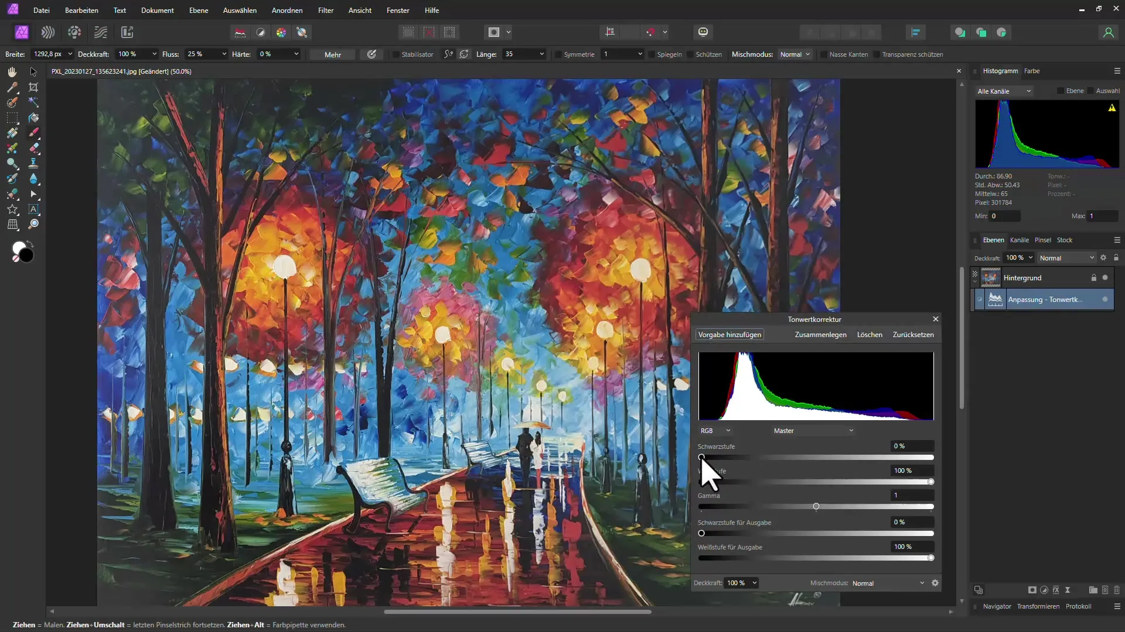
Task: Switch to the Kanäle tab
Action: click(x=1019, y=240)
